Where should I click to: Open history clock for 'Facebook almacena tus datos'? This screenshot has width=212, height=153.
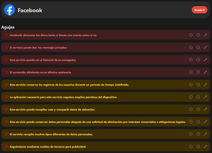click(x=198, y=35)
